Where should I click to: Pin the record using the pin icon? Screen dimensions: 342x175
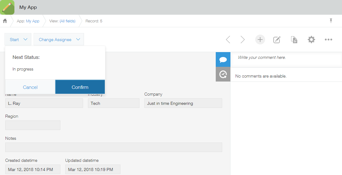[331, 21]
